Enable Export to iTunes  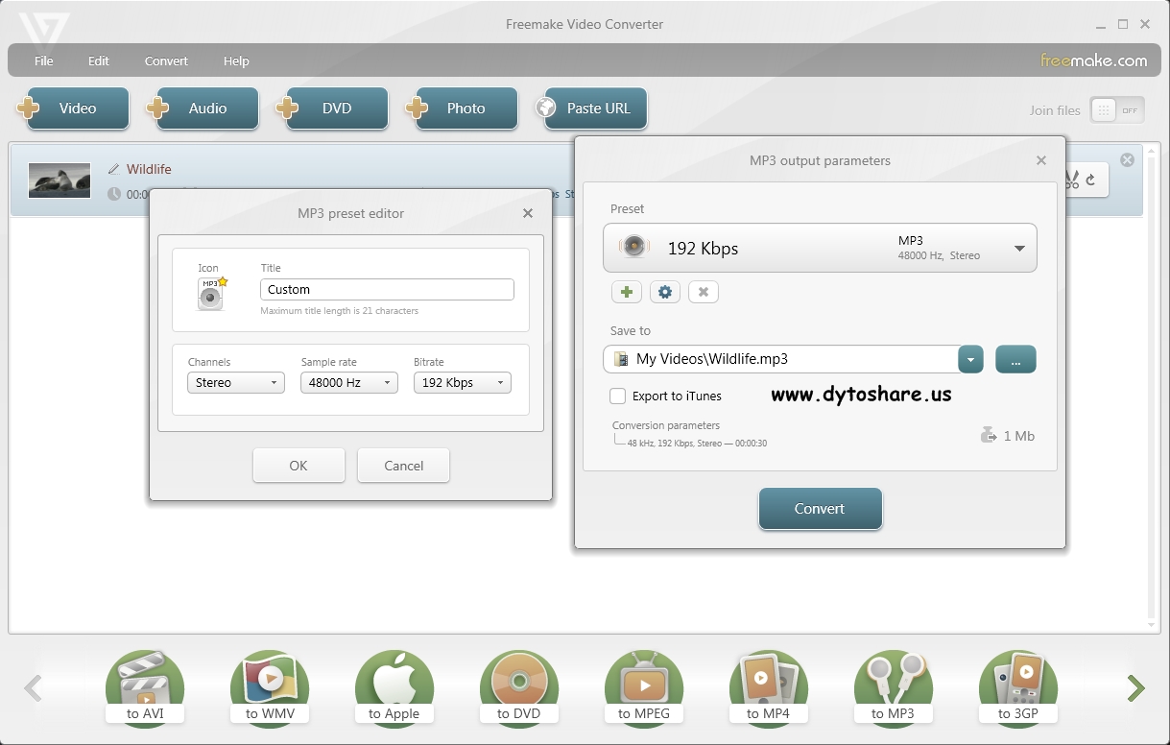(617, 396)
